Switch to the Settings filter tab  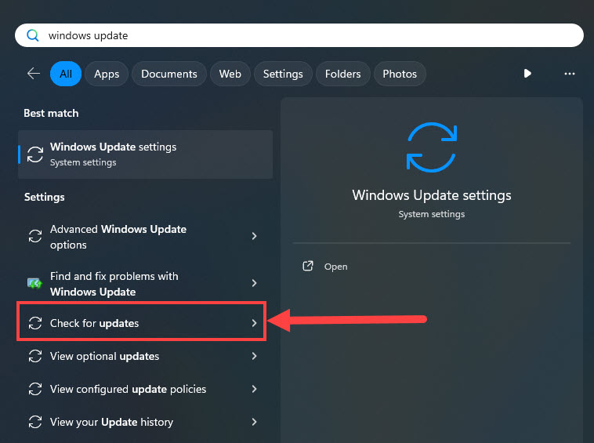pyautogui.click(x=283, y=74)
